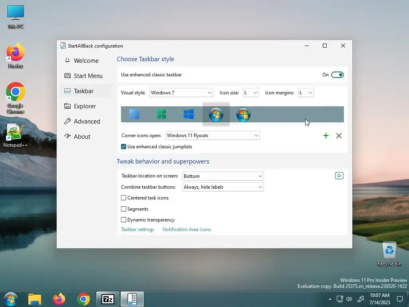The height and width of the screenshot is (307, 409).
Task: Select the Windows 11 start button style
Action: pos(134,114)
